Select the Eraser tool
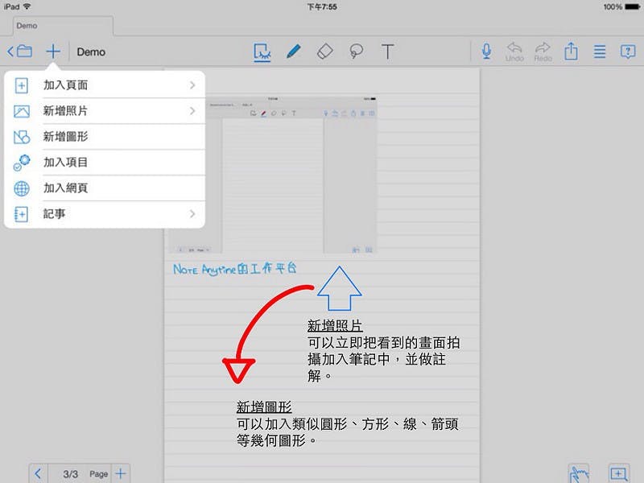 (x=324, y=52)
